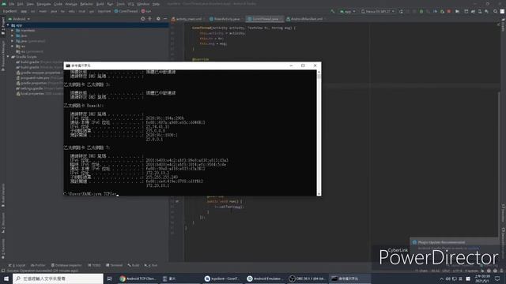Image resolution: width=506 pixels, height=284 pixels.
Task: Switch to command prompt taskbar item
Action: (349, 278)
